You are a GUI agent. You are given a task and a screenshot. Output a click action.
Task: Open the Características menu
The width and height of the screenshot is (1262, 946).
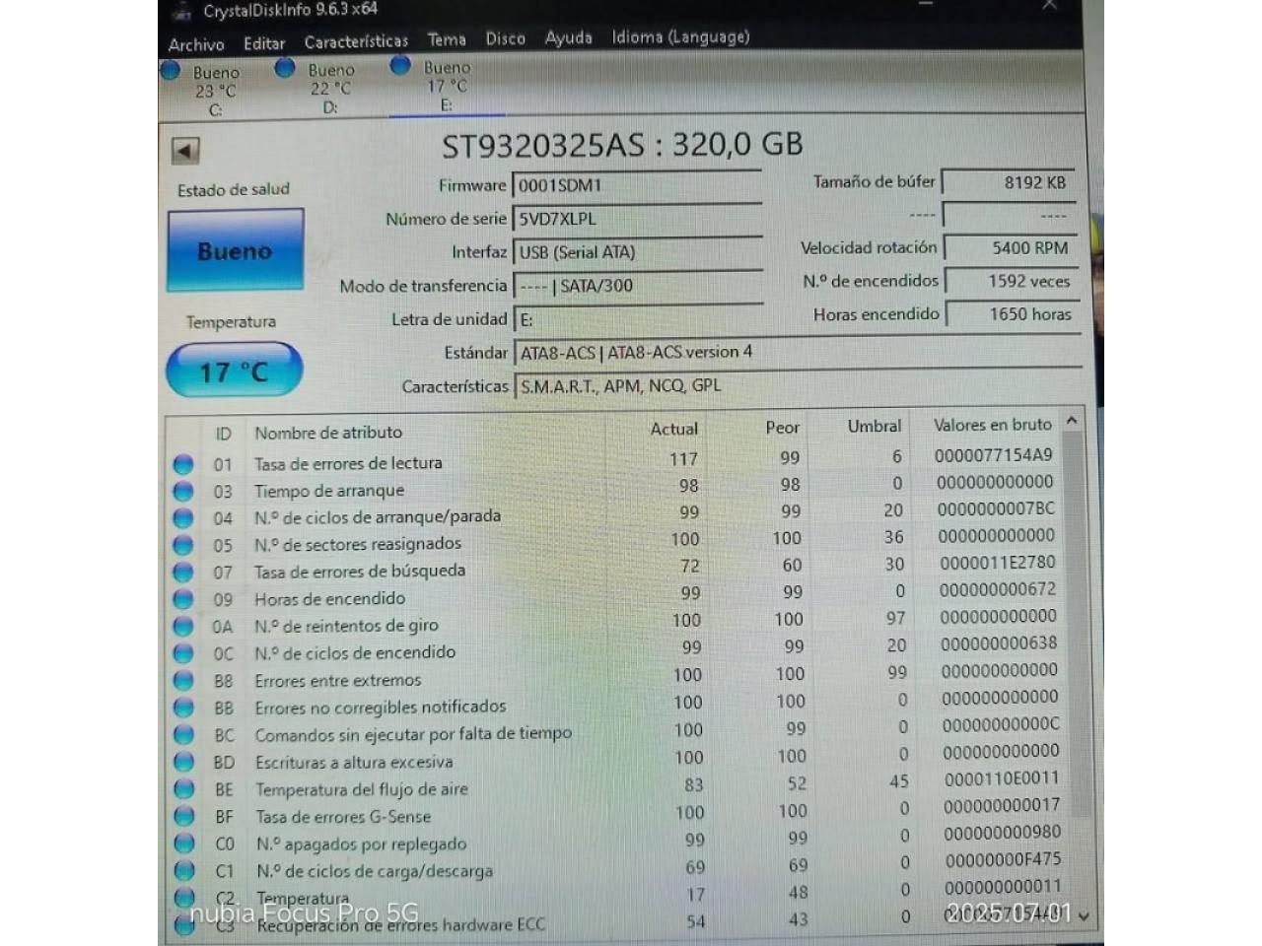356,41
